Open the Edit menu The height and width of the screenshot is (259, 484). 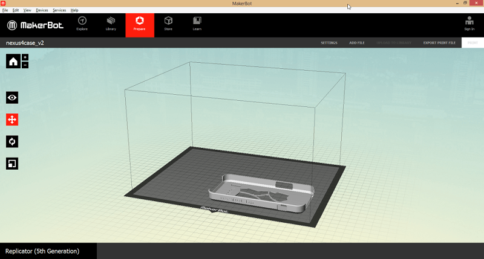[16, 10]
